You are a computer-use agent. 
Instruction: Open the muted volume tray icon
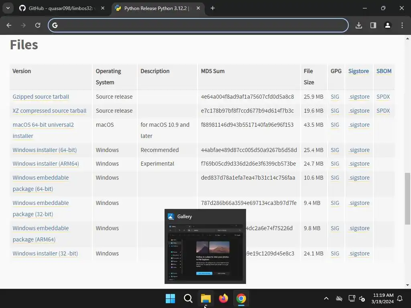pyautogui.click(x=362, y=298)
